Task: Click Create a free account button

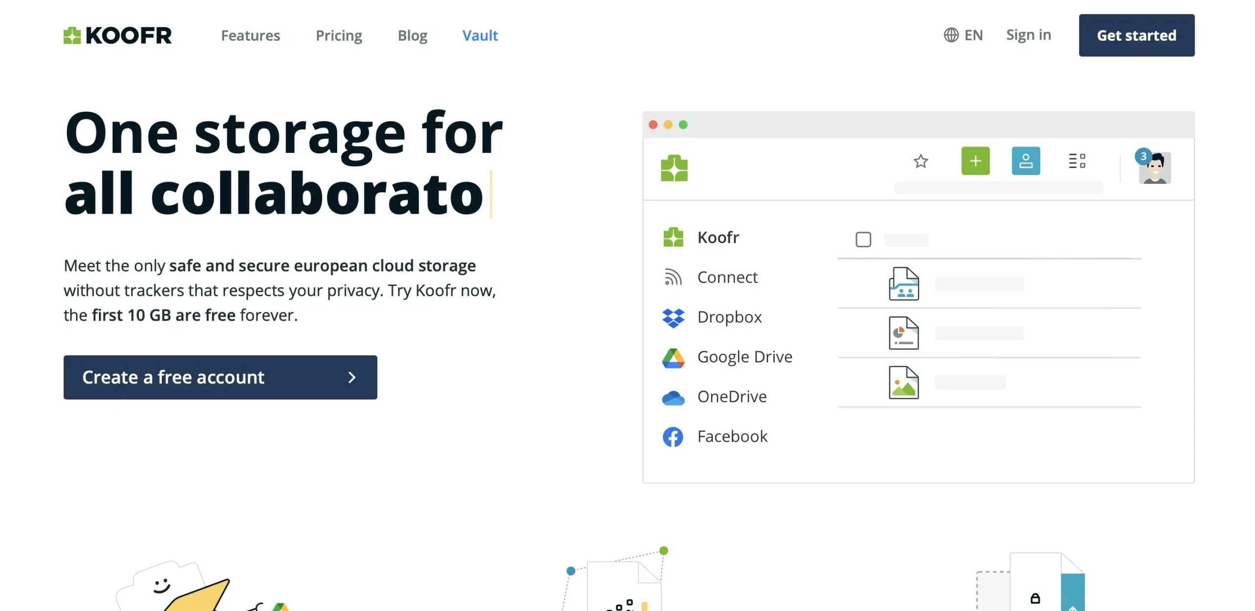Action: point(220,377)
